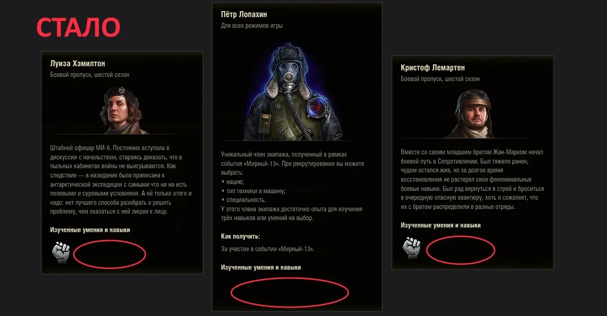The width and height of the screenshot is (607, 316).
Task: Click the subtitle Для всех режимов игры
Action: click(x=252, y=25)
